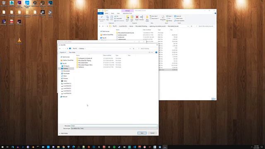
Task: Open Visual Studio Code from the taskbar
Action: point(135,147)
